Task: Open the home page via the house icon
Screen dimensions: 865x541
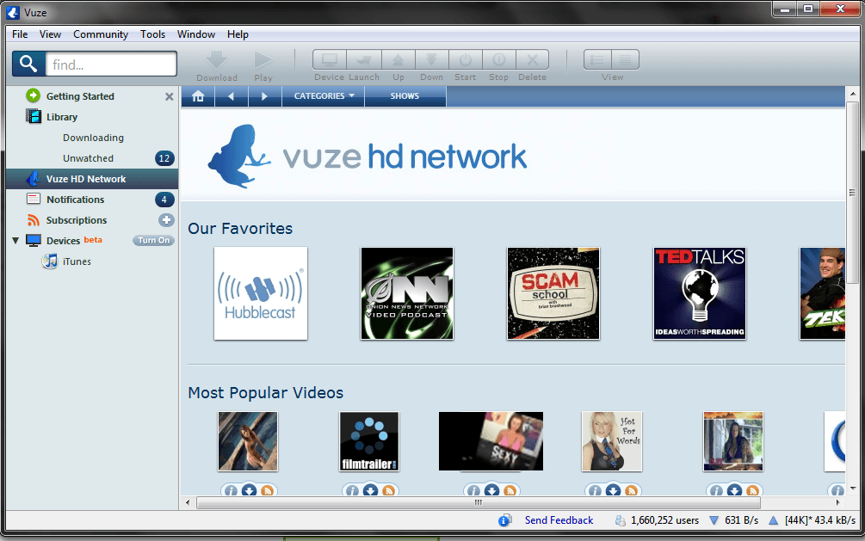Action: click(197, 96)
